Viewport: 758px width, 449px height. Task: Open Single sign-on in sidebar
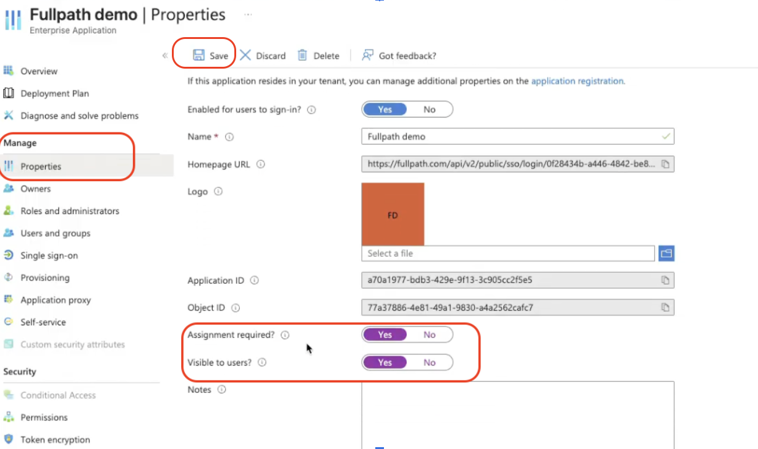(x=49, y=255)
